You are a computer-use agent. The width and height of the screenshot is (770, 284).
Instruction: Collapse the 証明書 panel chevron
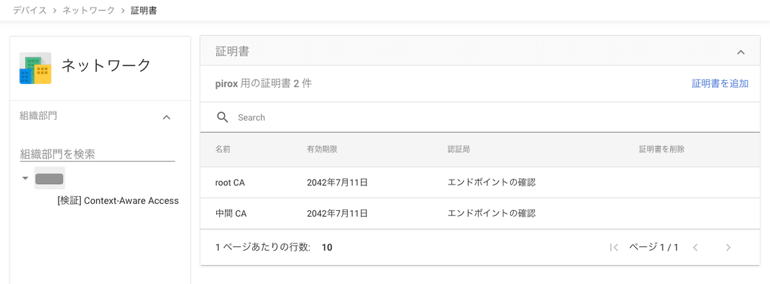pyautogui.click(x=740, y=52)
